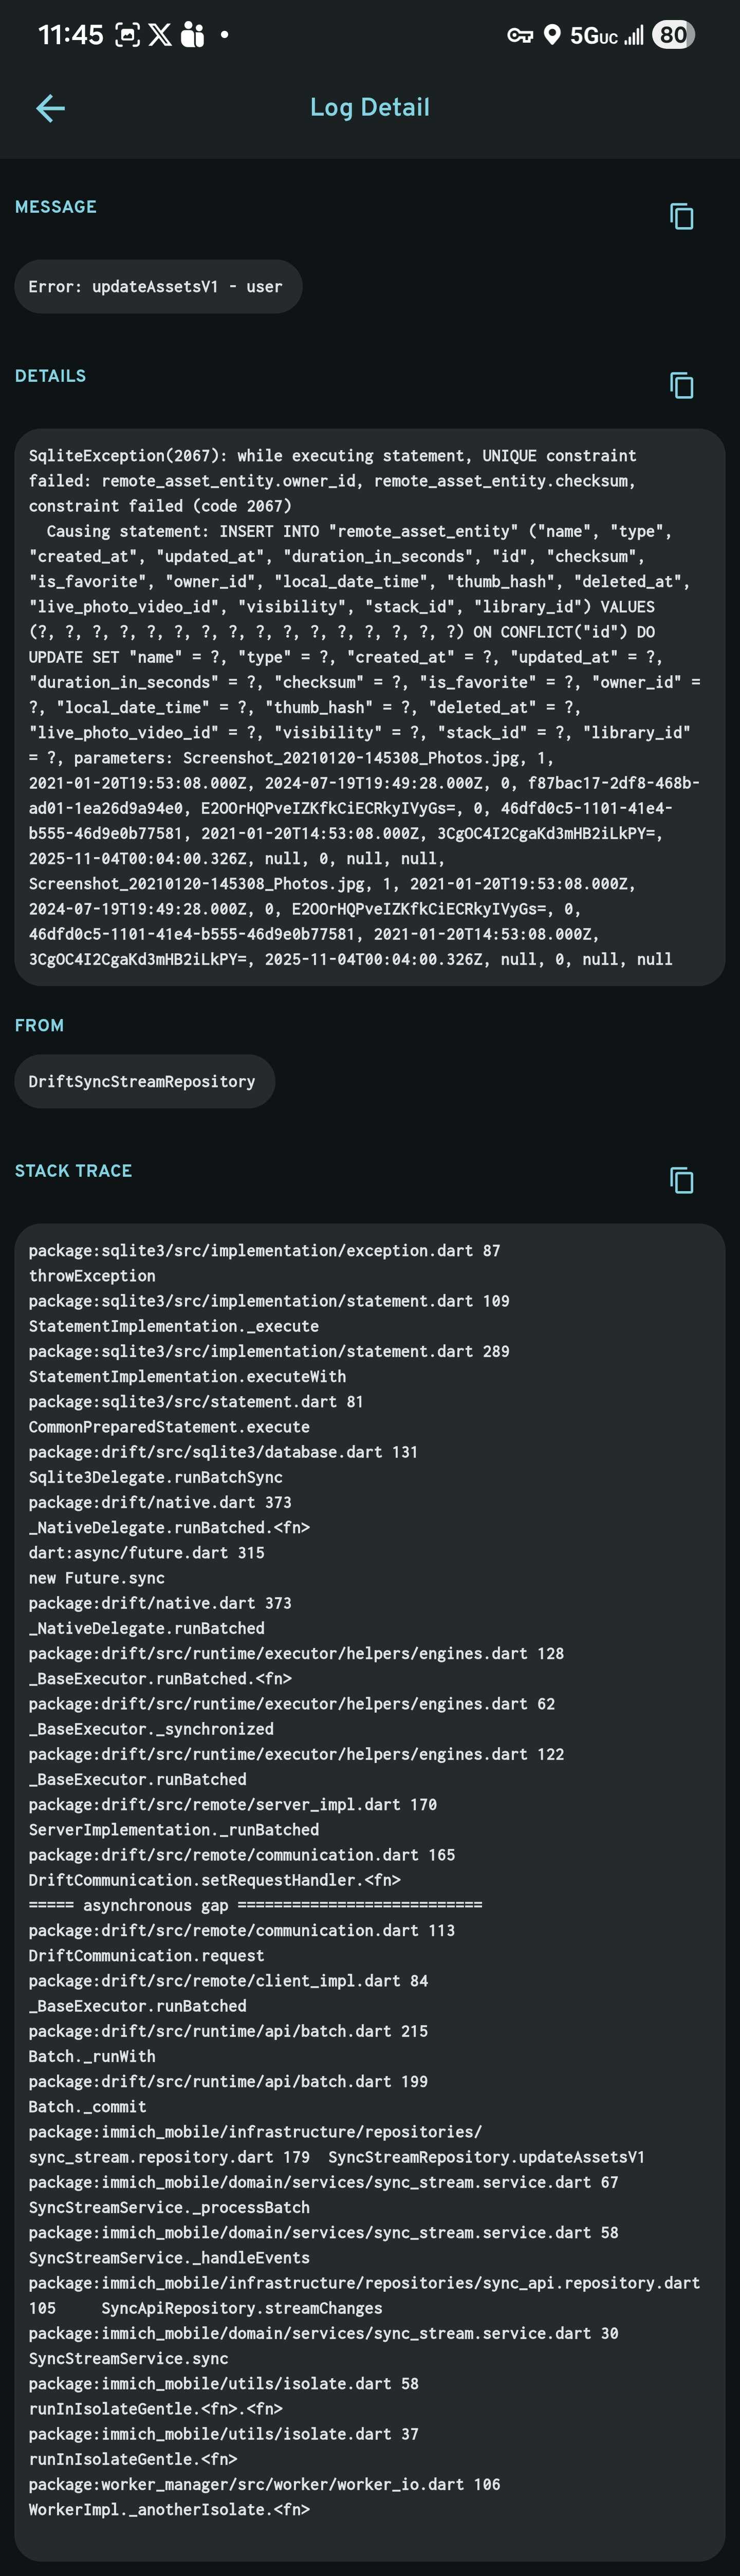Tap the FROM section heading

(39, 1025)
